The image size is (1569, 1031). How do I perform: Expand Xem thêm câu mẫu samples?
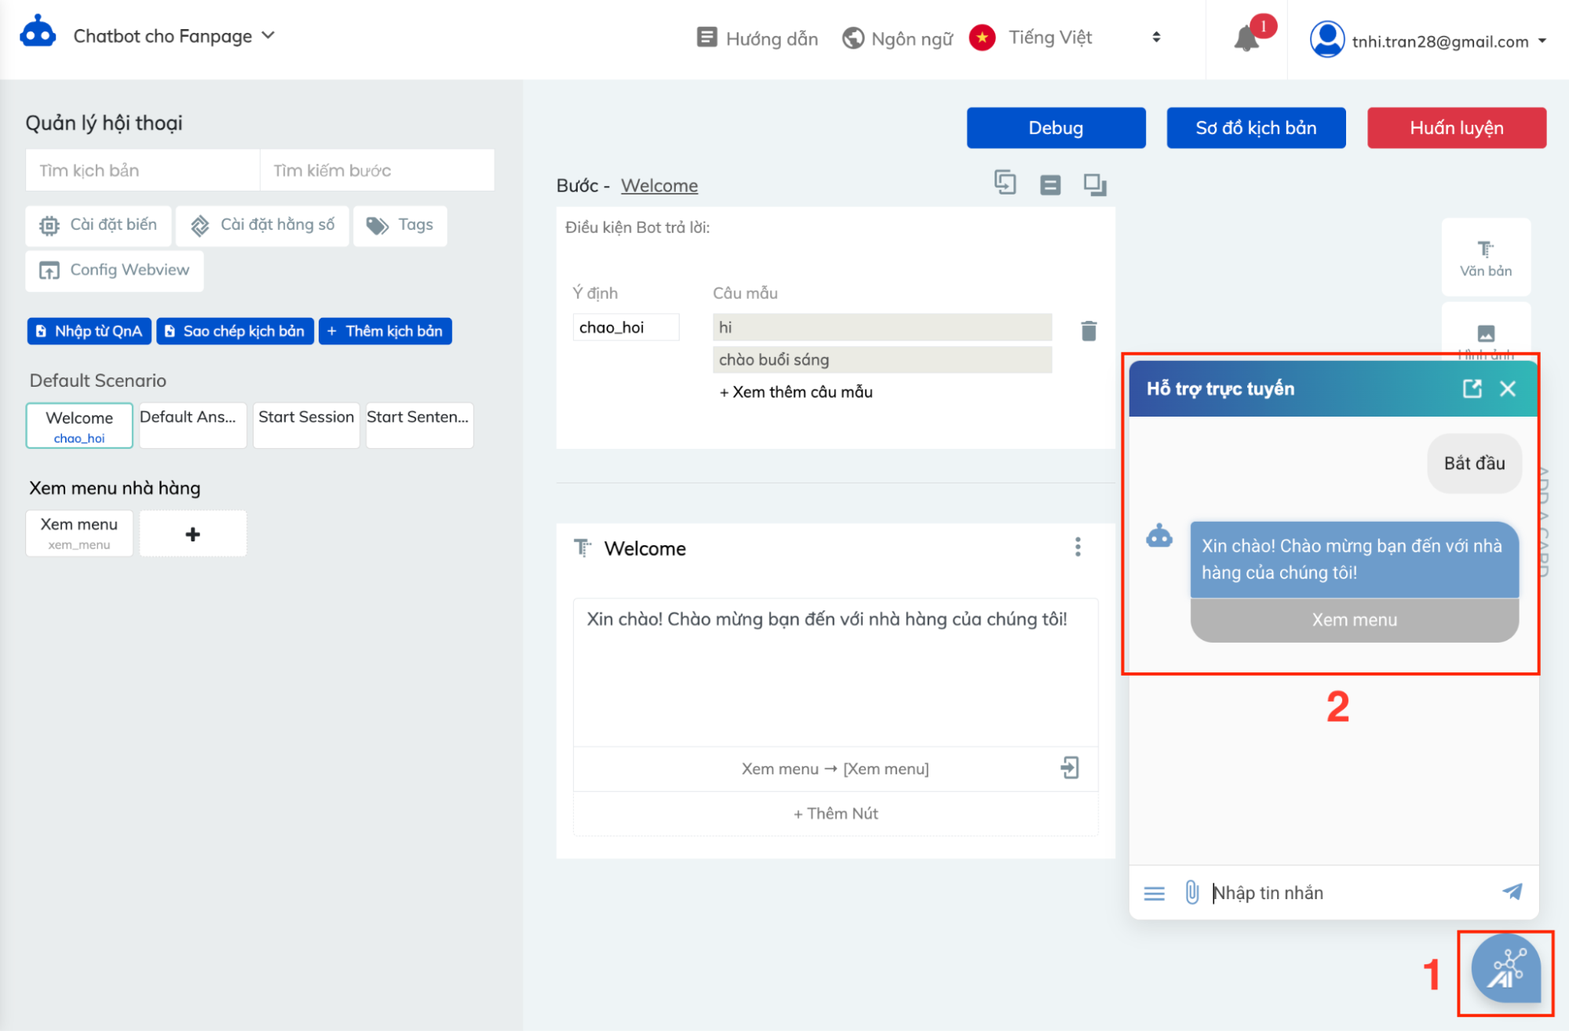tap(795, 392)
